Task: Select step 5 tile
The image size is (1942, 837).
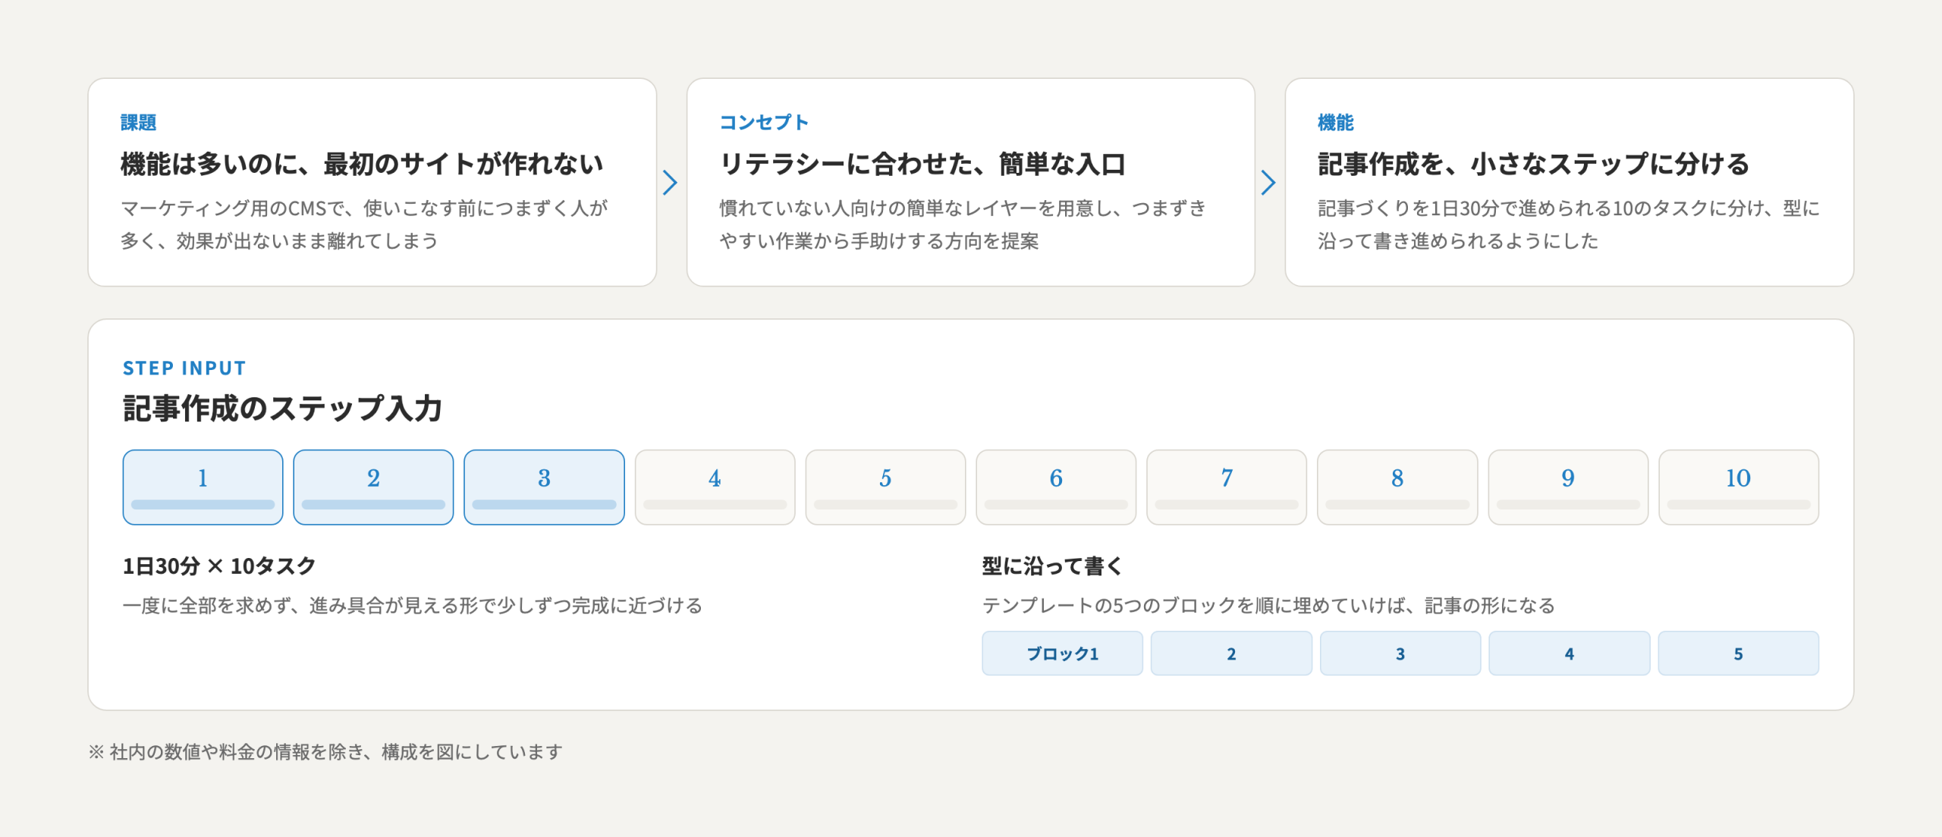Action: 885,487
